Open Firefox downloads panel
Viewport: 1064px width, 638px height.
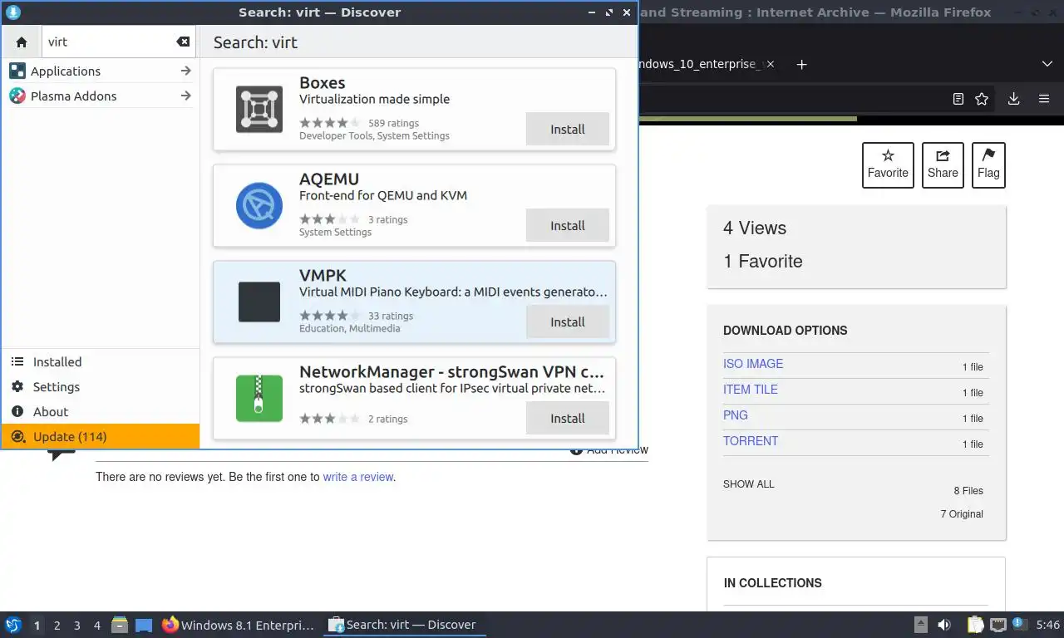tap(1013, 99)
